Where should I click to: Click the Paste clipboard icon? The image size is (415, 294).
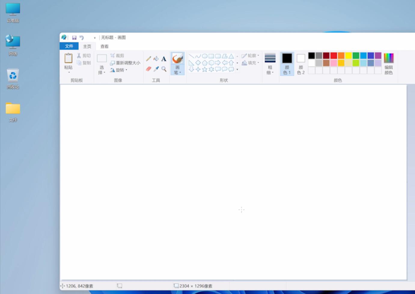tap(69, 58)
